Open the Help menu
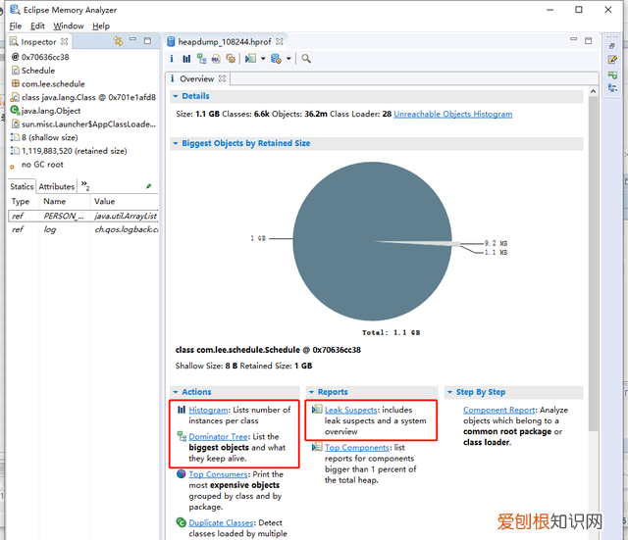The width and height of the screenshot is (628, 540). (x=101, y=26)
